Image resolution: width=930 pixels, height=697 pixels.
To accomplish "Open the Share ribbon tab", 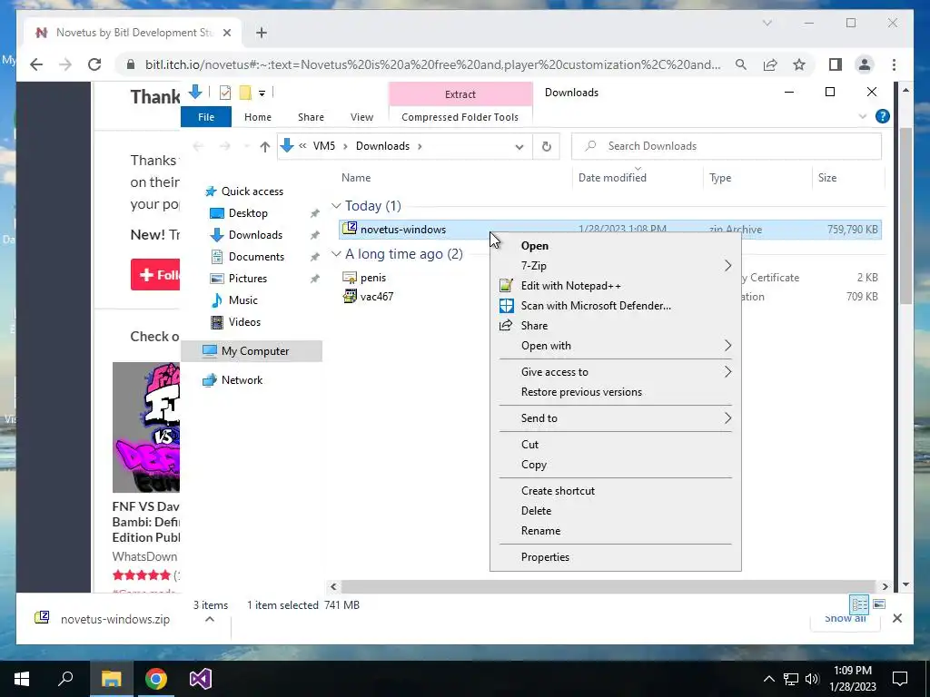I will pyautogui.click(x=311, y=117).
